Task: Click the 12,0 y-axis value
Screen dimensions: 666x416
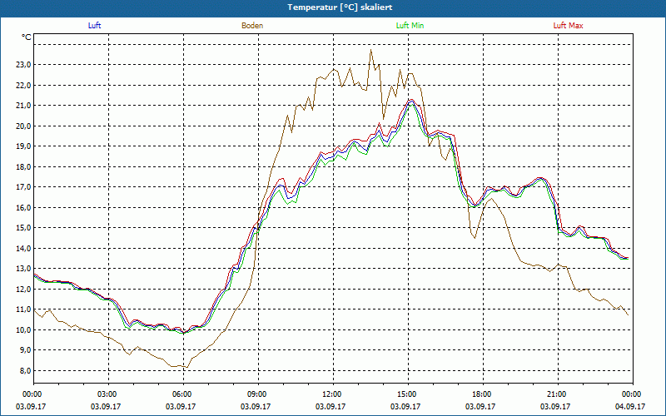Action: coord(24,289)
